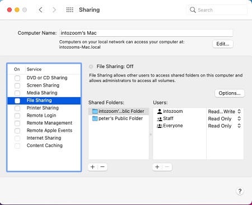Viewport: 252px width, 205px height.
Task: Click the On column header
Action: coord(17,69)
